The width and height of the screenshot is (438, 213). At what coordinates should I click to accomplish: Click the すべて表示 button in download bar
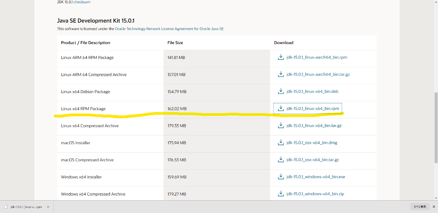coord(420,207)
